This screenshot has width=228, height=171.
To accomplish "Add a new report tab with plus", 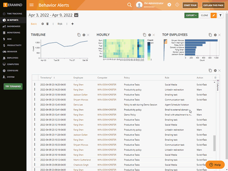I will click(x=73, y=24).
